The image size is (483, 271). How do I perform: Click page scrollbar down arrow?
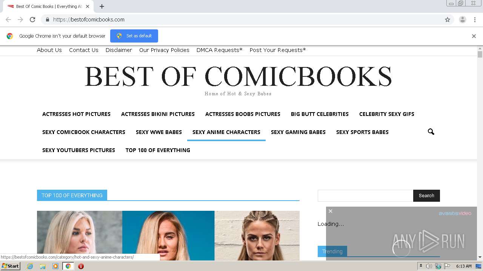tap(480, 257)
